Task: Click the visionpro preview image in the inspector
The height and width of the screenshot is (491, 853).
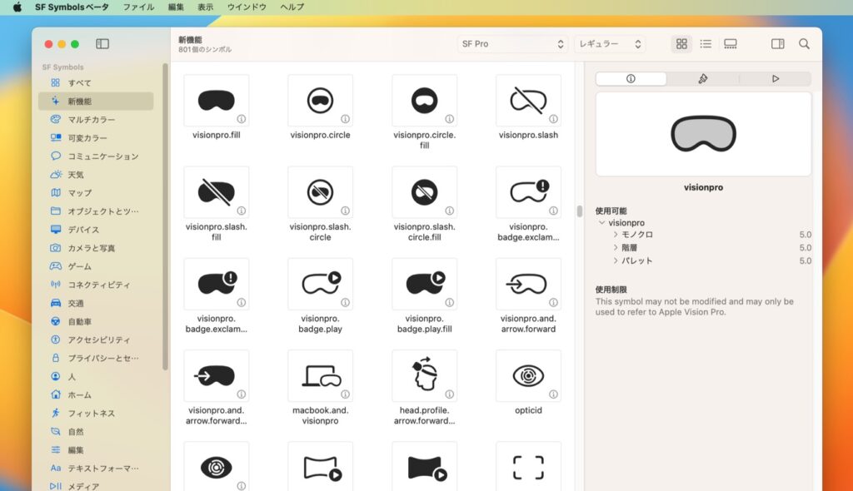Action: click(x=702, y=133)
